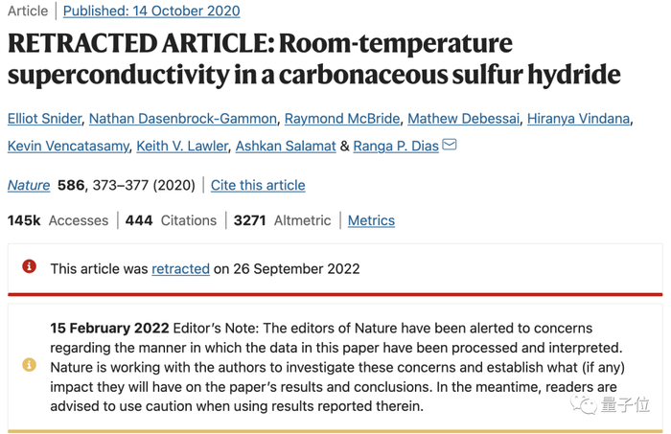This screenshot has height=434, width=671.
Task: Click the email envelope icon beside Ranga P. Dias
Action: tap(449, 145)
